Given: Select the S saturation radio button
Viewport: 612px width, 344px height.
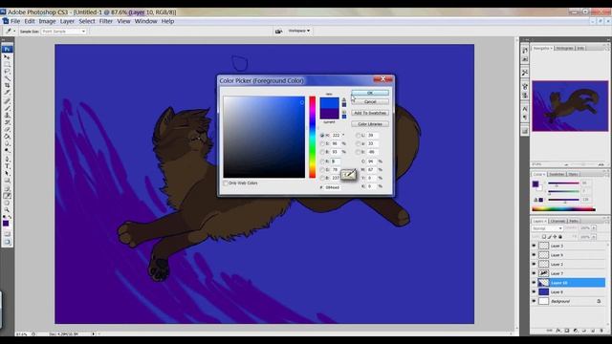Looking at the screenshot, I should 322,144.
